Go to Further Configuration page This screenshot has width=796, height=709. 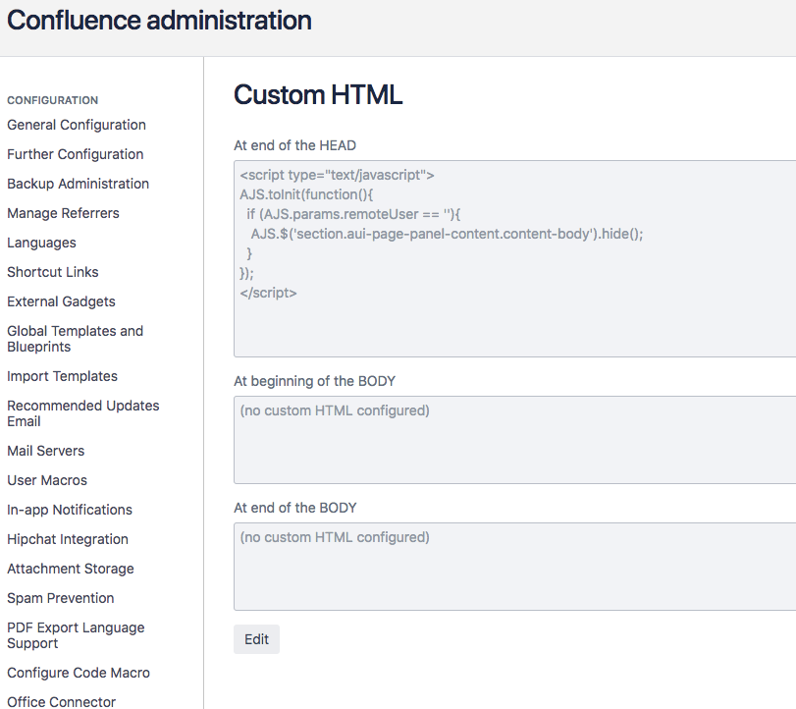coord(76,154)
